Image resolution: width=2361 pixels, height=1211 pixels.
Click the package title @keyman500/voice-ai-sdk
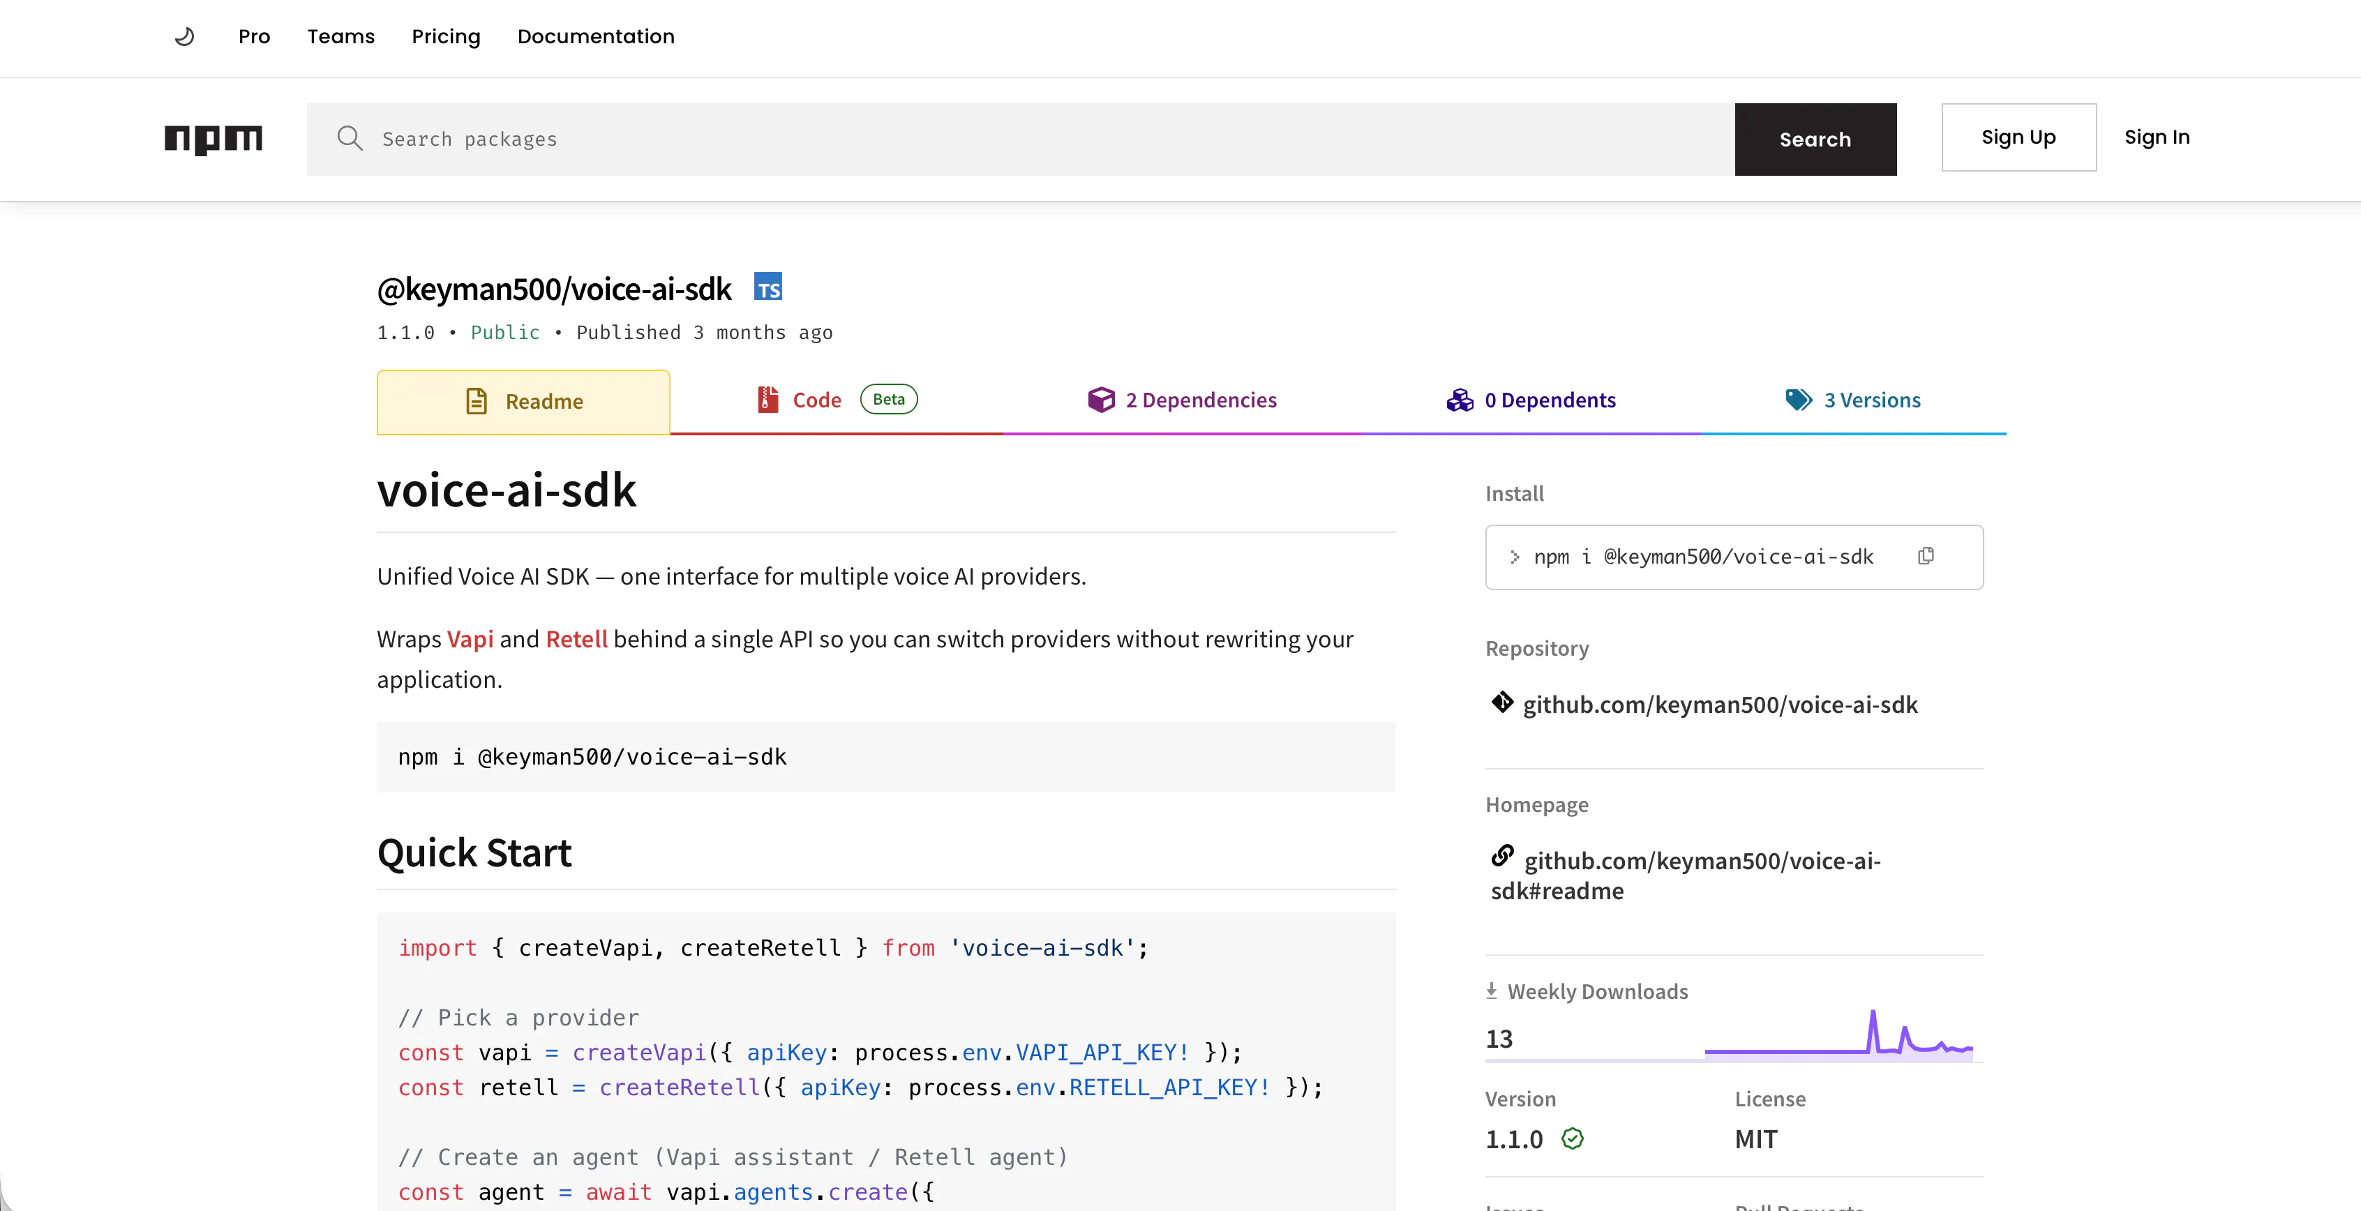tap(555, 289)
